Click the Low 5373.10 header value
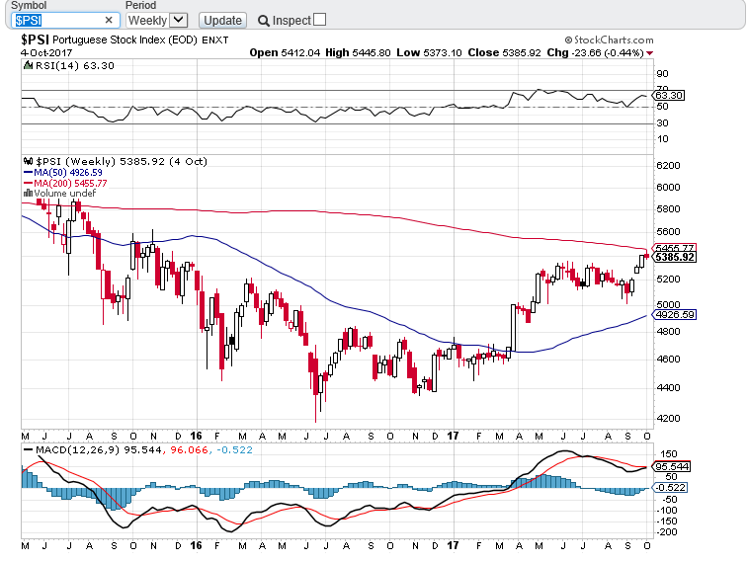This screenshot has height=562, width=748. [x=429, y=52]
